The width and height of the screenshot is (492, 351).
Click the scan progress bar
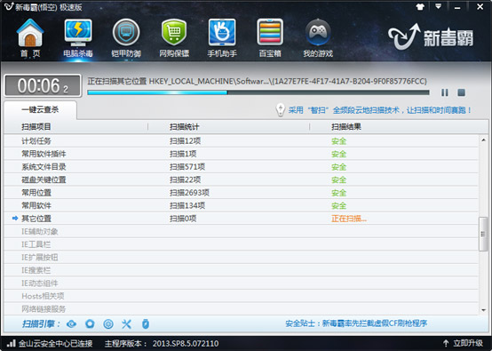coord(258,92)
